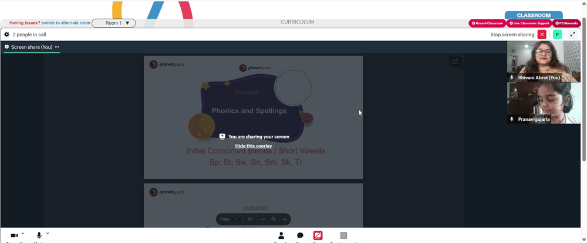Click the red stop screen sharing X
Viewport: 587px width, 243px height.
coord(542,35)
